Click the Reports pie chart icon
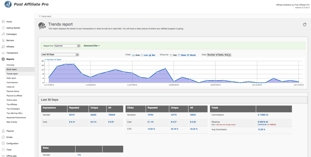This screenshot has width=311, height=157. pos(3,59)
